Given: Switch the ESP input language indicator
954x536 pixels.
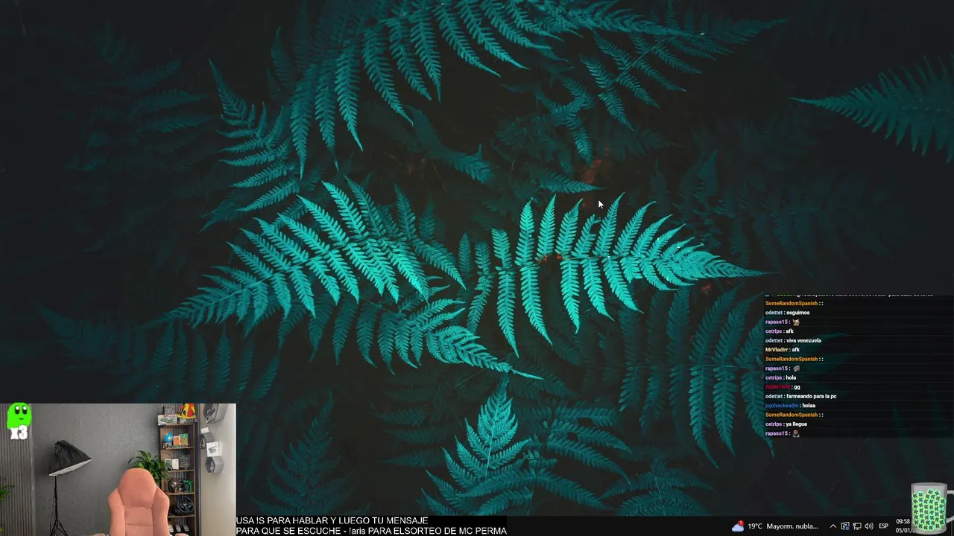Looking at the screenshot, I should 884,526.
